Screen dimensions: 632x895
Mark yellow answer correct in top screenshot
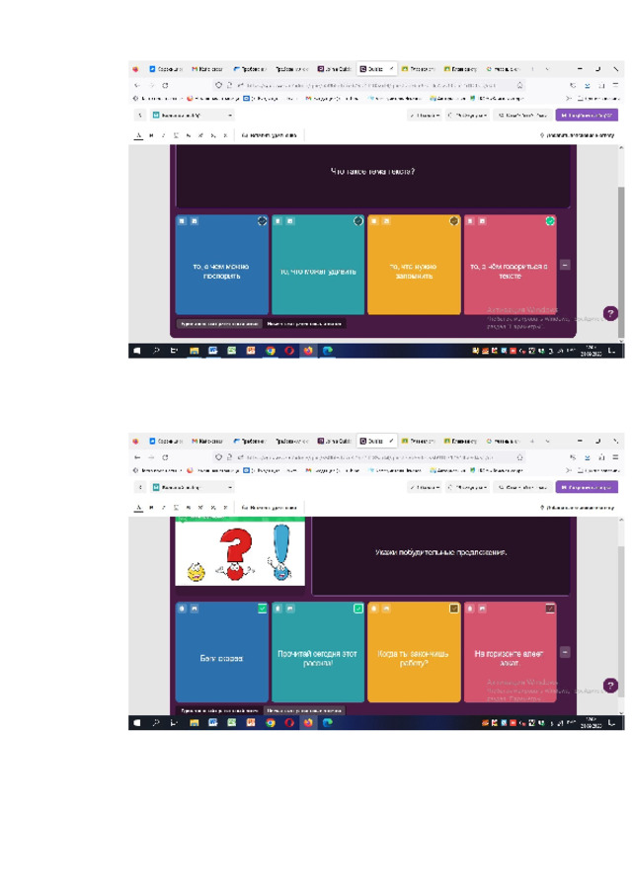(454, 221)
